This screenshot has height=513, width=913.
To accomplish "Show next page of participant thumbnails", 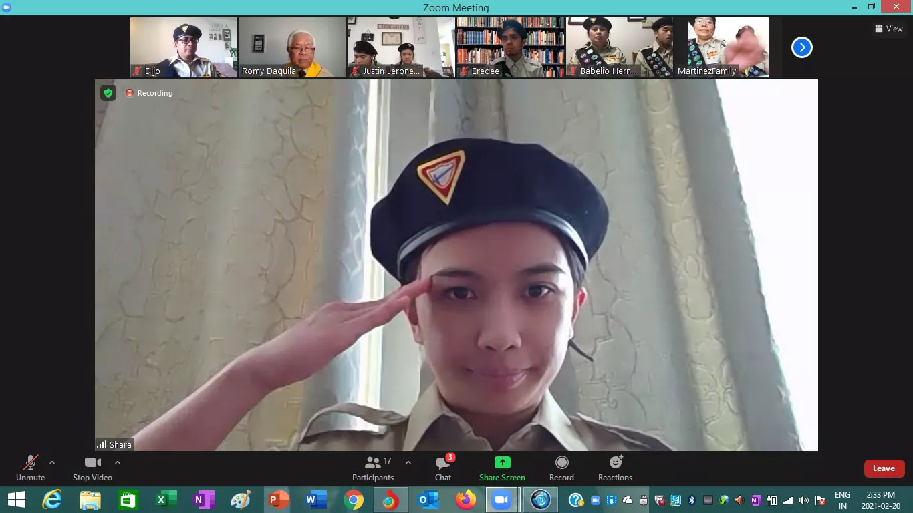I will pyautogui.click(x=801, y=47).
